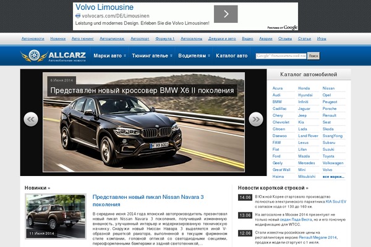Viewport: 371px width, 247px height.
Task: Click Реклама от Google ad label
Action: click(283, 28)
